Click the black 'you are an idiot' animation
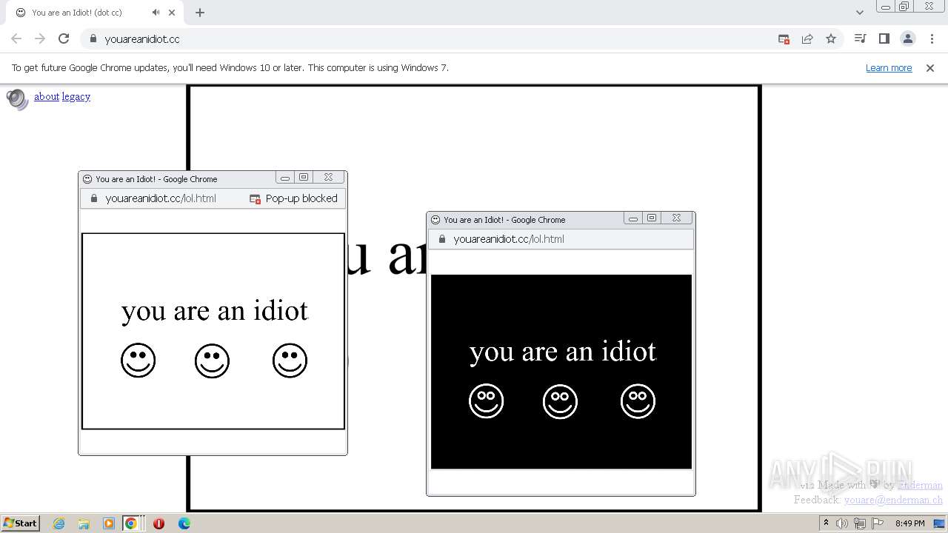Screen dimensions: 948x533 coord(561,372)
